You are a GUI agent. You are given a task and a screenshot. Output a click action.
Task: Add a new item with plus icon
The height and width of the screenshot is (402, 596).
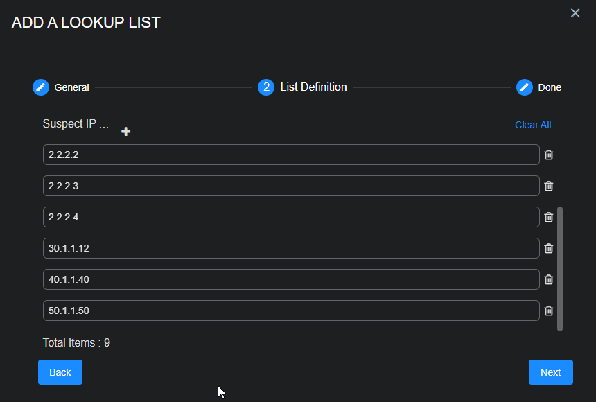pyautogui.click(x=126, y=132)
